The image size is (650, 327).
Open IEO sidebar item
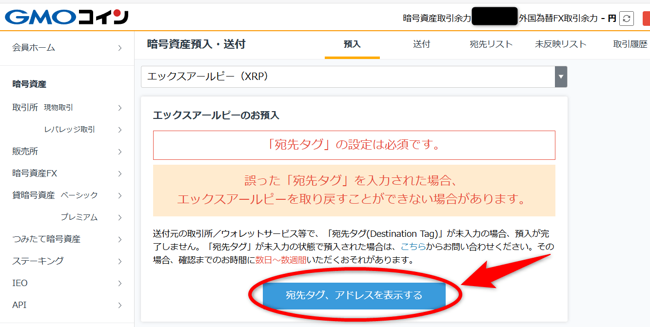20,283
